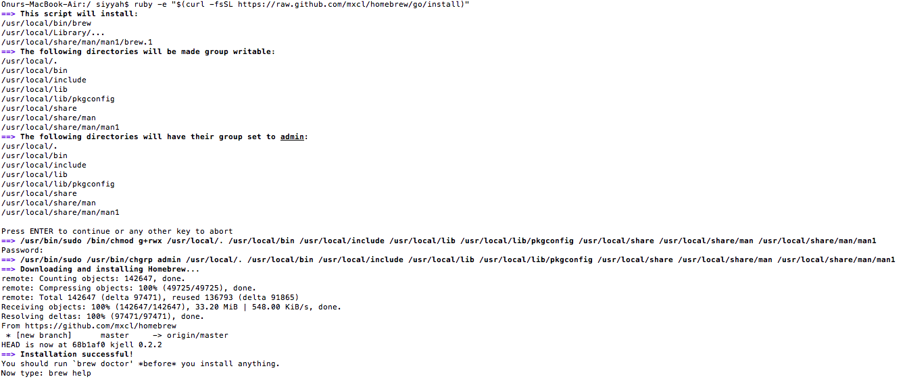Select the chgrp admin sudo command line

[x=448, y=259]
